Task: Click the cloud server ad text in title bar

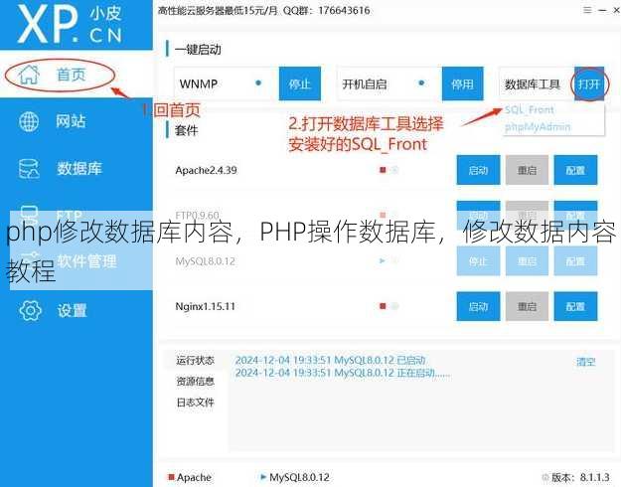Action: [x=263, y=10]
